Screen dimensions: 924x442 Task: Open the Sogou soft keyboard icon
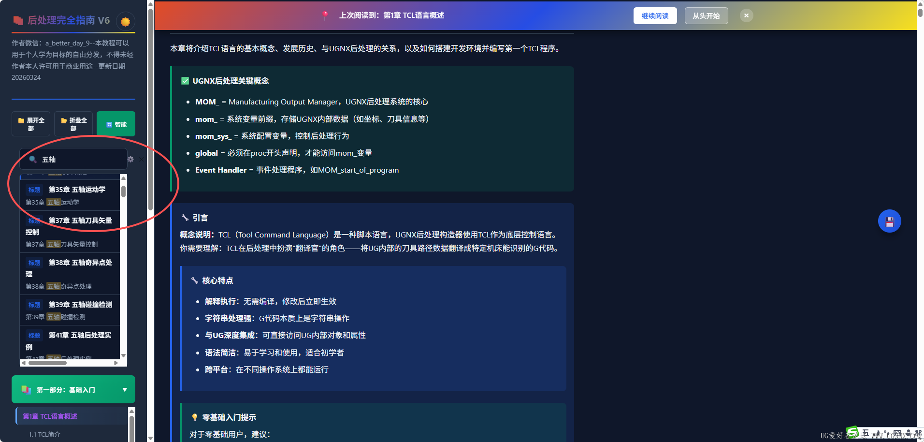click(897, 433)
